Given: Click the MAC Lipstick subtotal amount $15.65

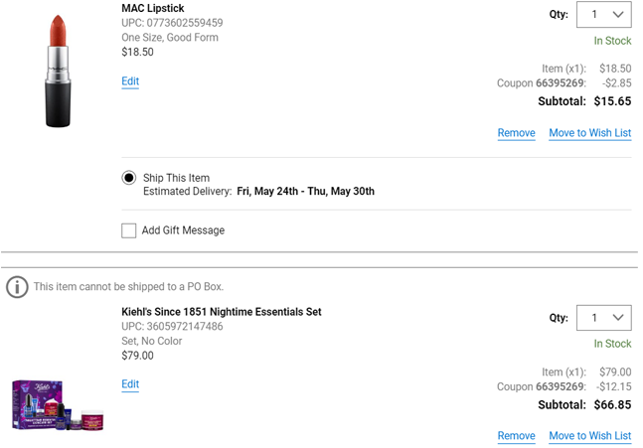Looking at the screenshot, I should 612,101.
